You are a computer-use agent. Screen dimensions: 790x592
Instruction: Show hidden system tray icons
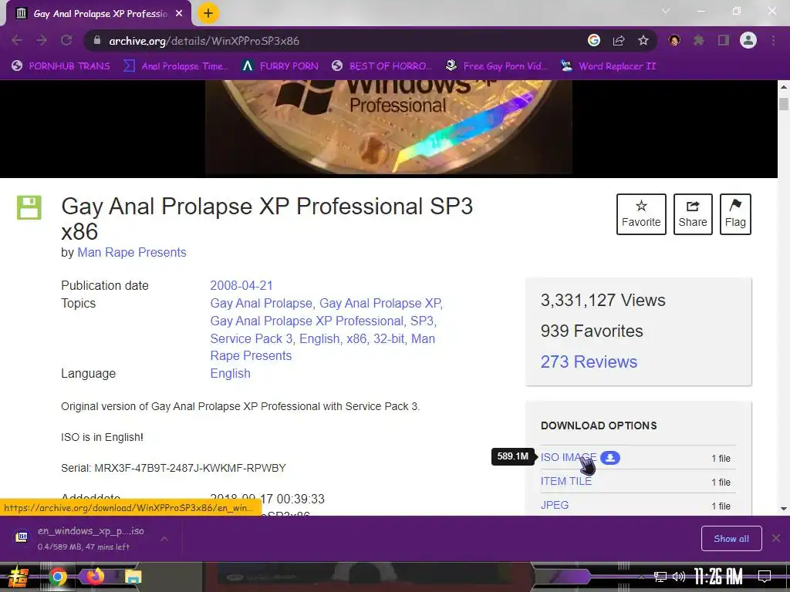[641, 577]
